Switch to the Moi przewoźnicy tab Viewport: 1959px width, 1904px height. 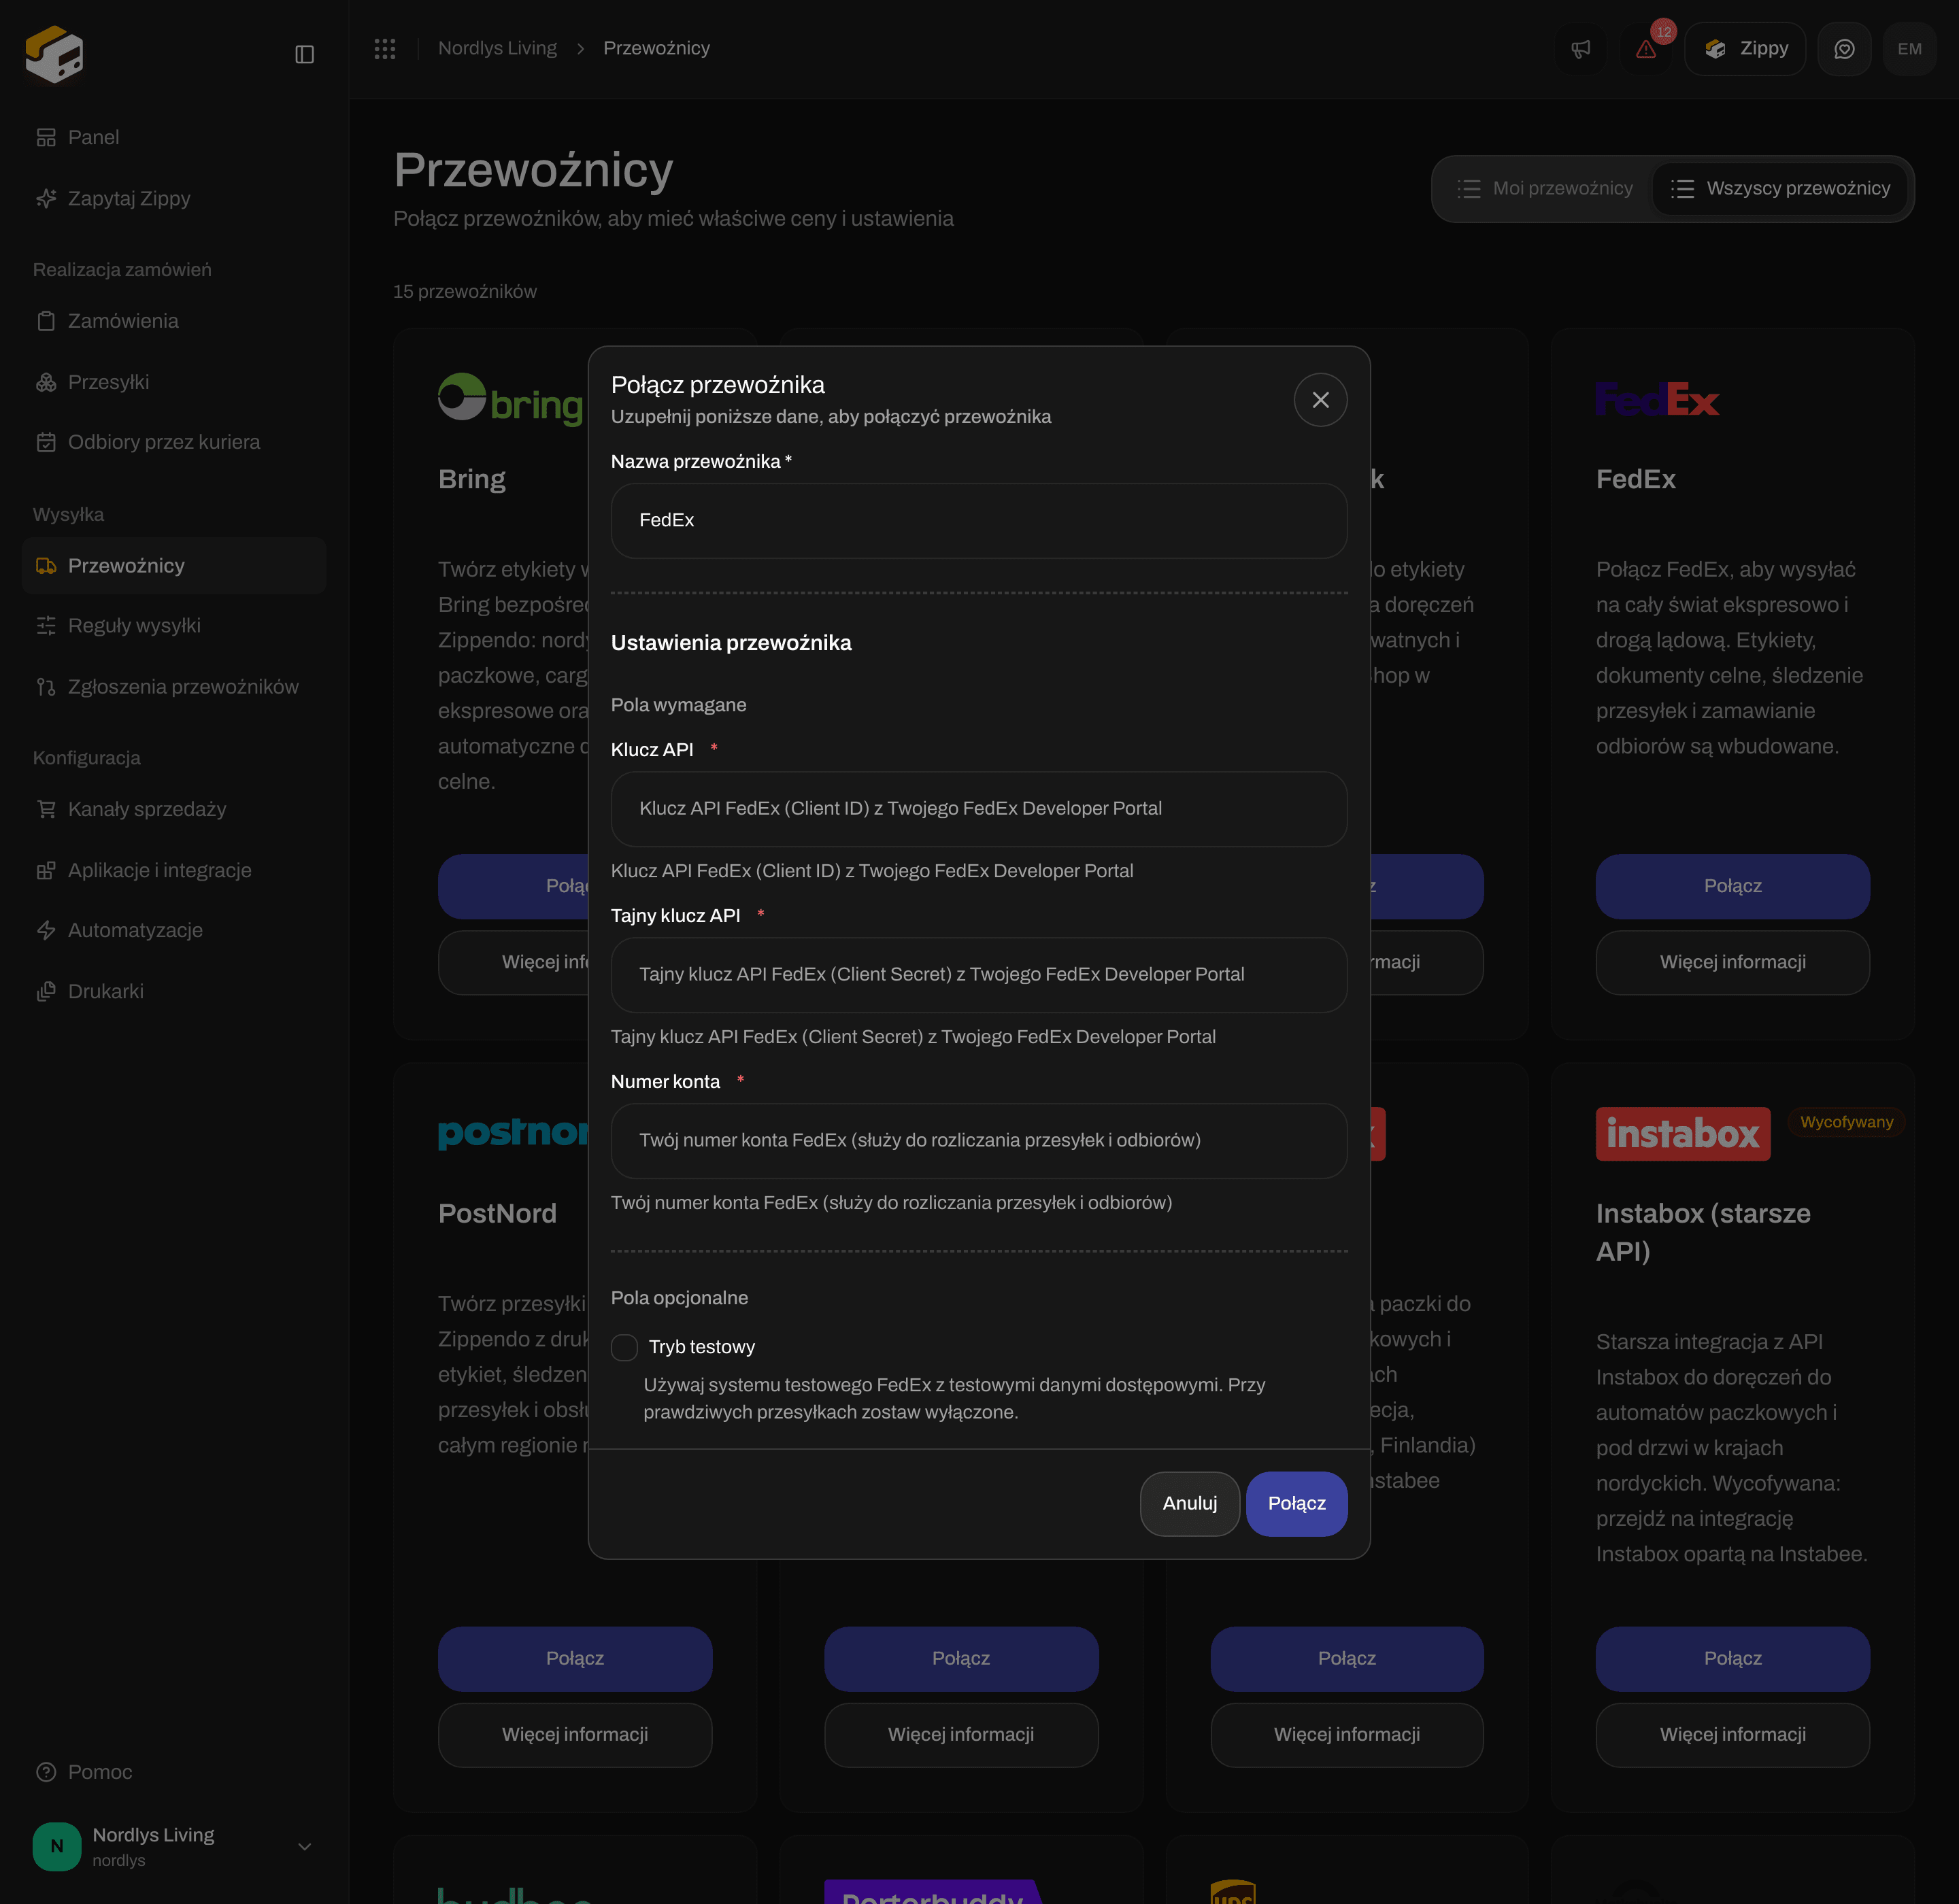point(1545,188)
